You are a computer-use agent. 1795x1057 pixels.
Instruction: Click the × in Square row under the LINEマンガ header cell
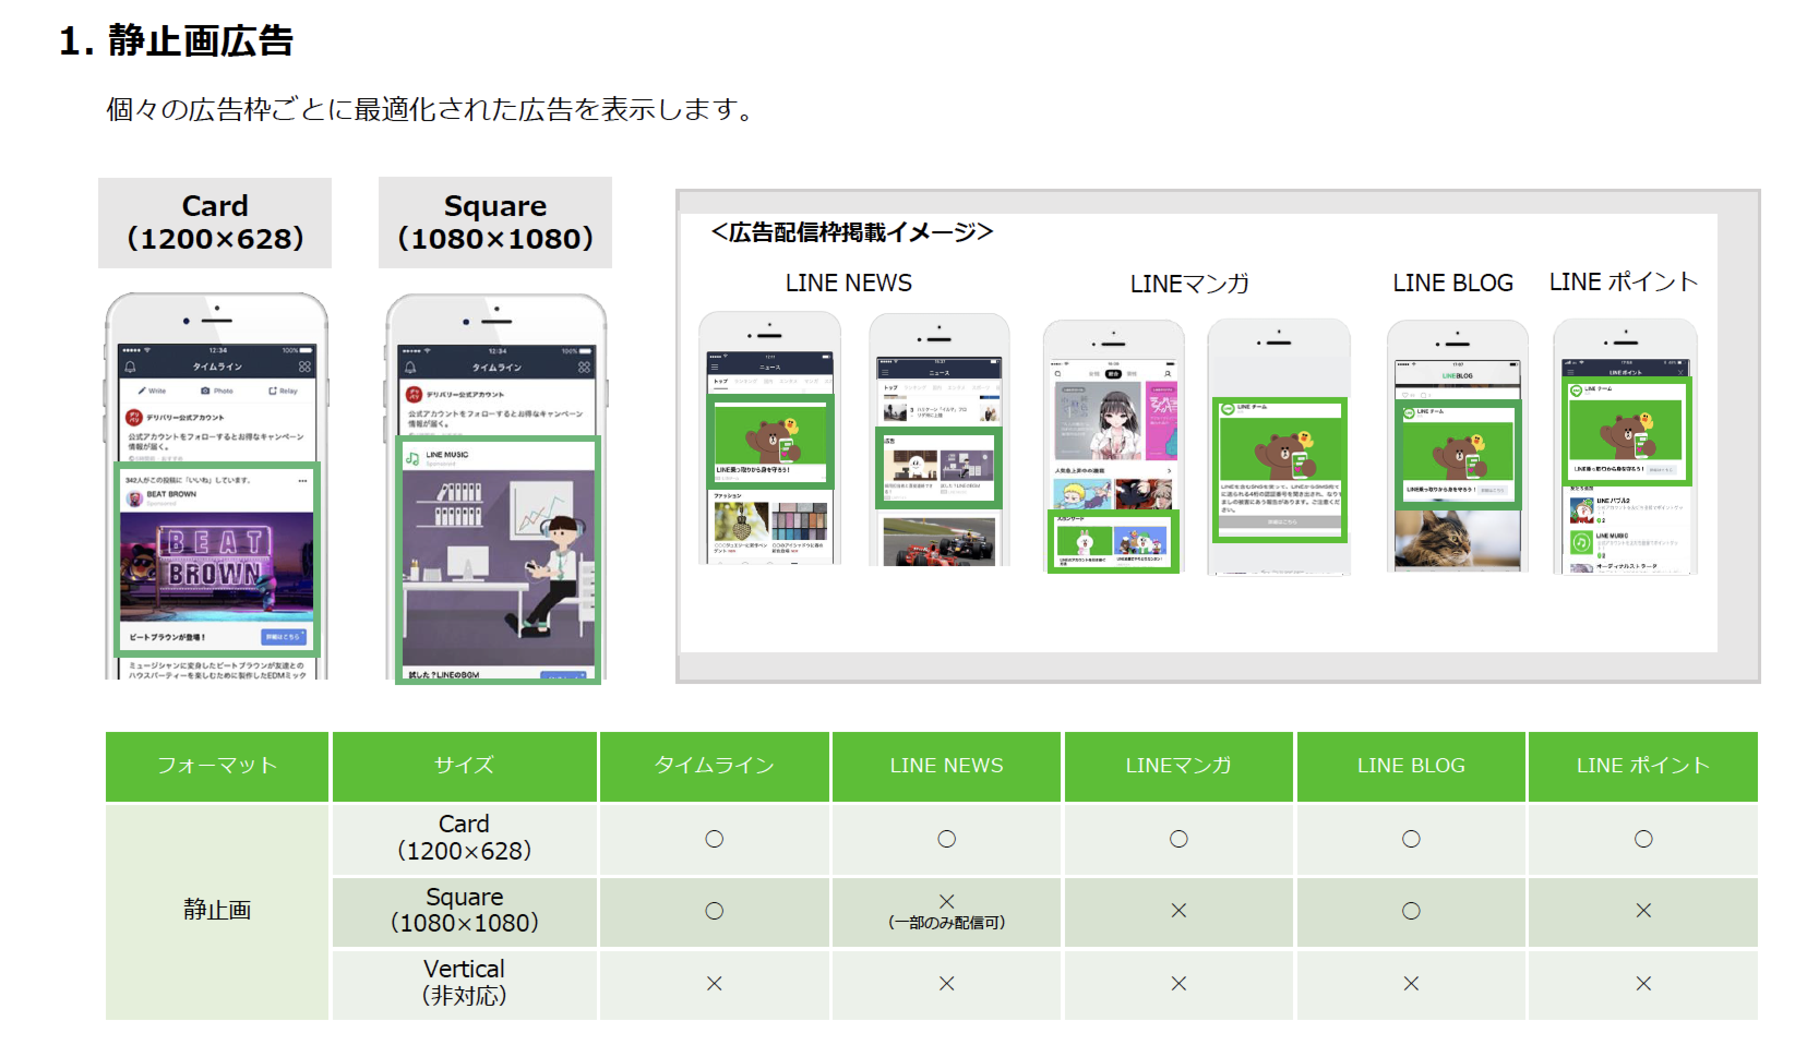(1179, 911)
